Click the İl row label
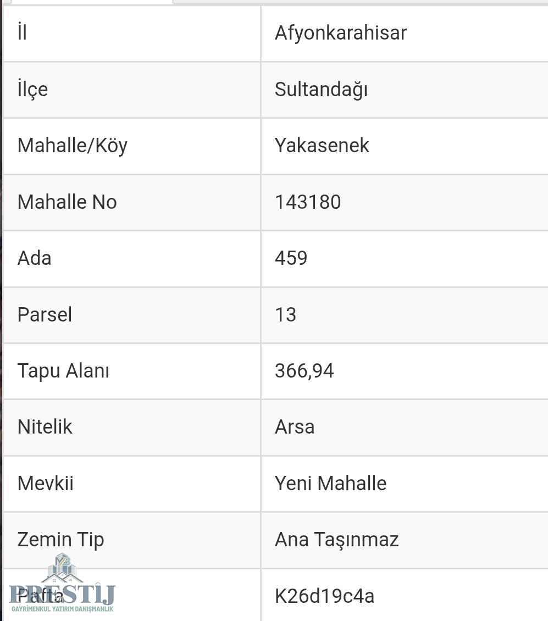The image size is (548, 621). [x=22, y=33]
